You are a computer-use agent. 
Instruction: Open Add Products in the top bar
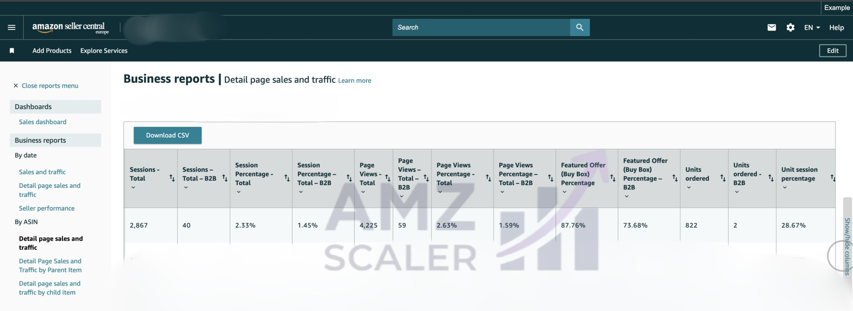click(x=52, y=51)
